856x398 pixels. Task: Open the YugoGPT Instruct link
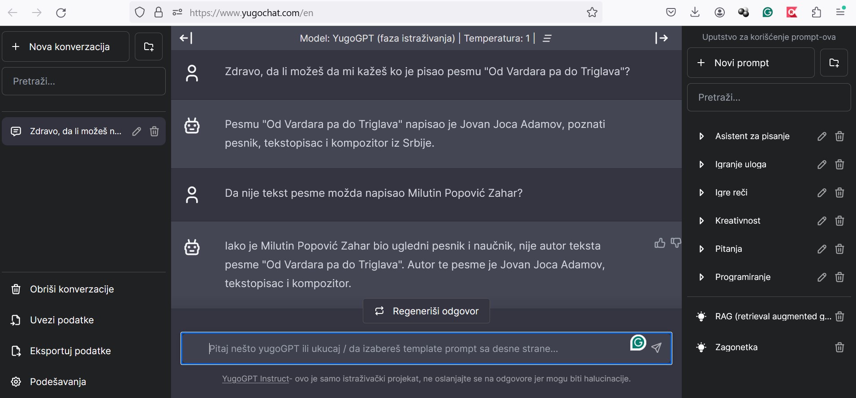[255, 379]
